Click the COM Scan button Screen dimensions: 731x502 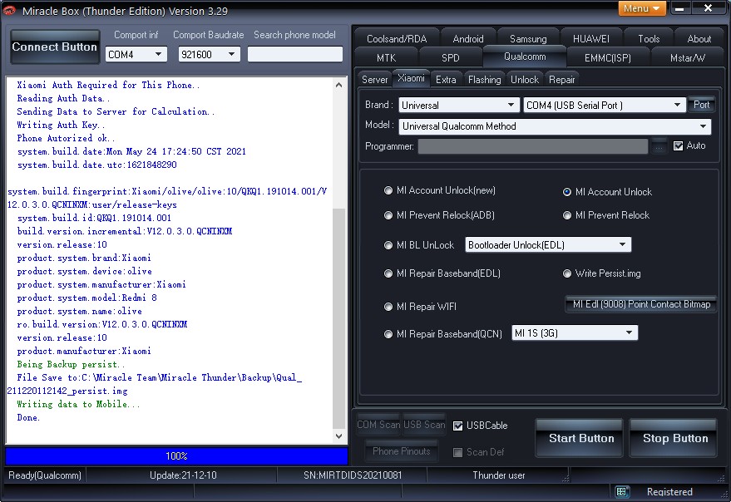[x=378, y=425]
